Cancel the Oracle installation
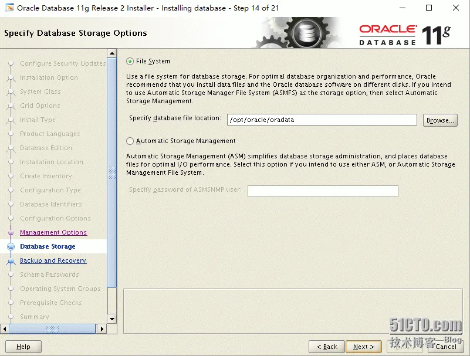The height and width of the screenshot is (356, 470). (x=446, y=347)
